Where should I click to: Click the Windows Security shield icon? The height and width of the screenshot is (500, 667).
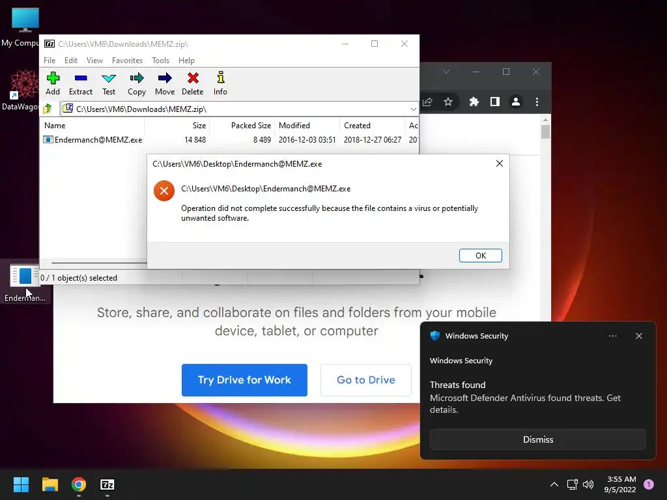click(434, 336)
